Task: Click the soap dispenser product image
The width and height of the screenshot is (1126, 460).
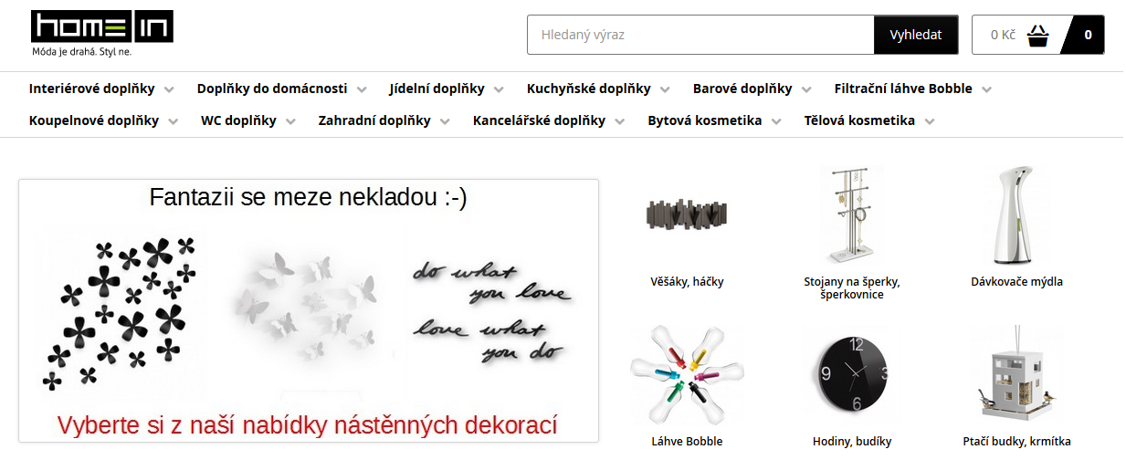Action: coord(1016,215)
